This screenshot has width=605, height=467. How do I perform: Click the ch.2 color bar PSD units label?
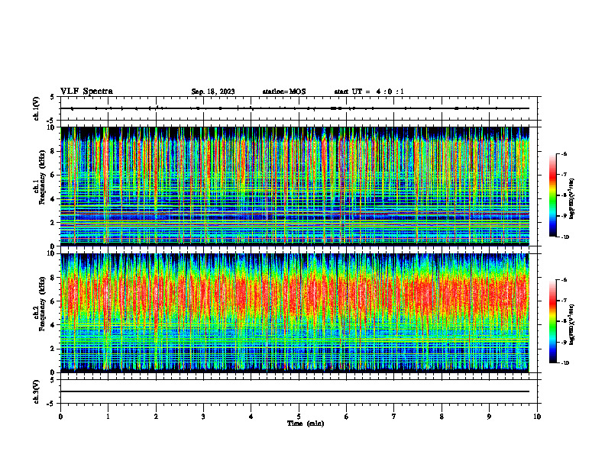pos(572,325)
